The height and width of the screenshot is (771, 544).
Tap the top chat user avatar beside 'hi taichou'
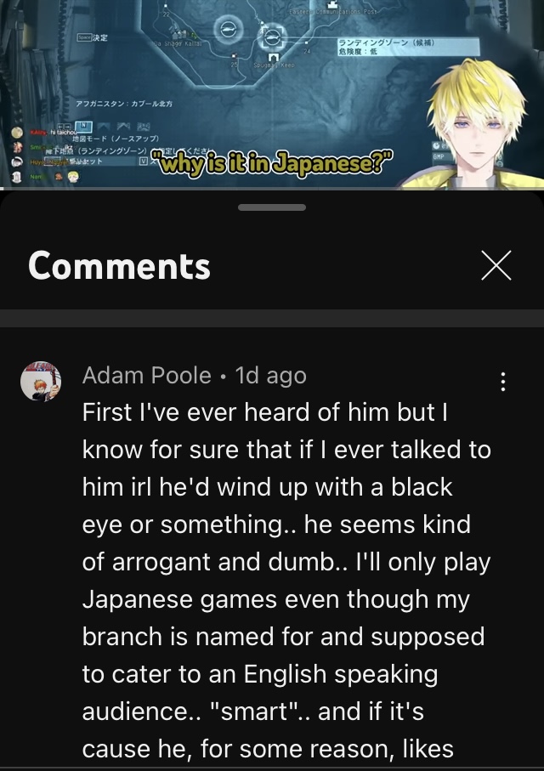coord(17,133)
